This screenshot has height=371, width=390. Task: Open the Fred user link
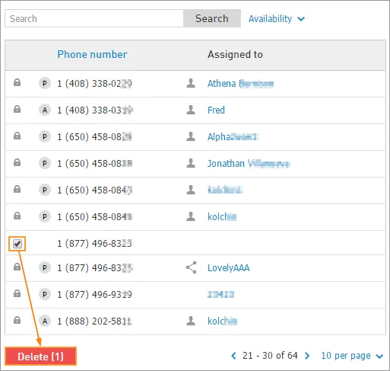[x=216, y=110]
